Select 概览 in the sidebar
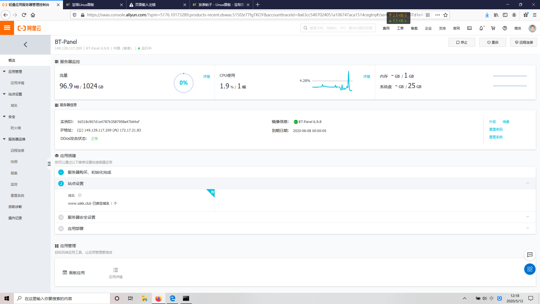This screenshot has height=304, width=540. 25,60
